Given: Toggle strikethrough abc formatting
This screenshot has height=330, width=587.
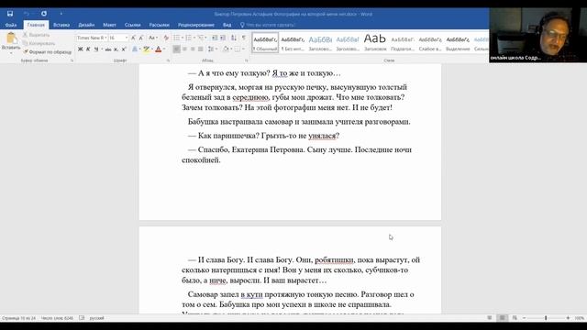Looking at the screenshot, I should coord(108,49).
